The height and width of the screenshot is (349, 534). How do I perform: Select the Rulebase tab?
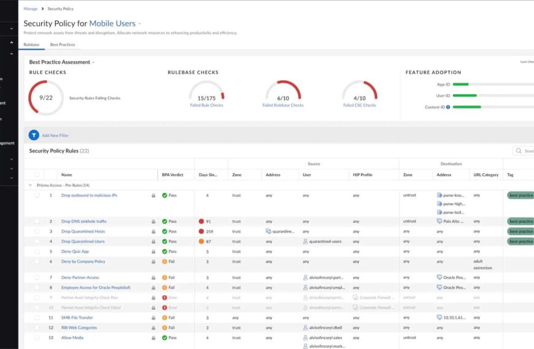tap(31, 45)
